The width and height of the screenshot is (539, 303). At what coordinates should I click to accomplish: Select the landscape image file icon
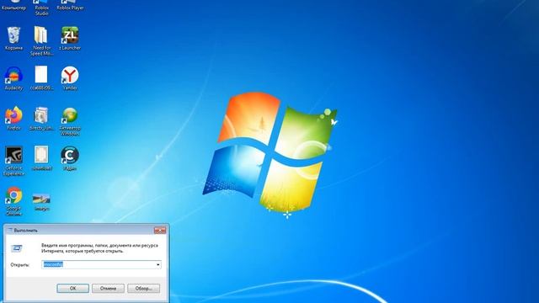tap(41, 202)
